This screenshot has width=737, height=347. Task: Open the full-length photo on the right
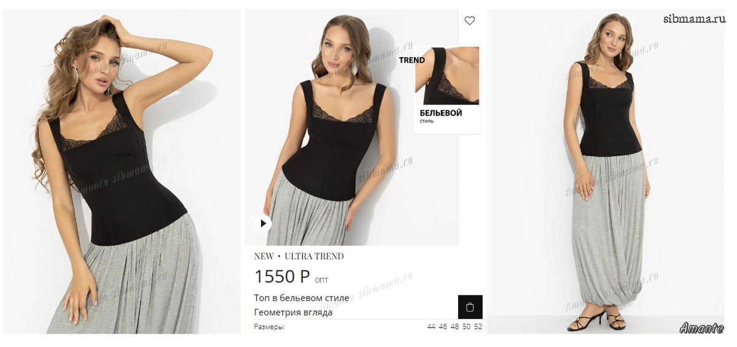point(606,172)
